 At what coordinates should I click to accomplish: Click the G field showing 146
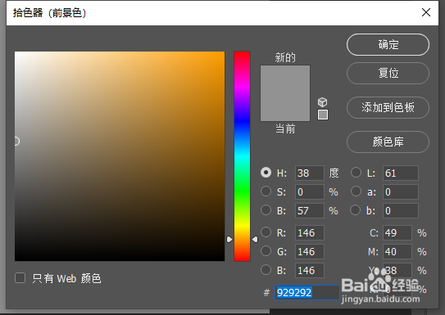pos(309,251)
